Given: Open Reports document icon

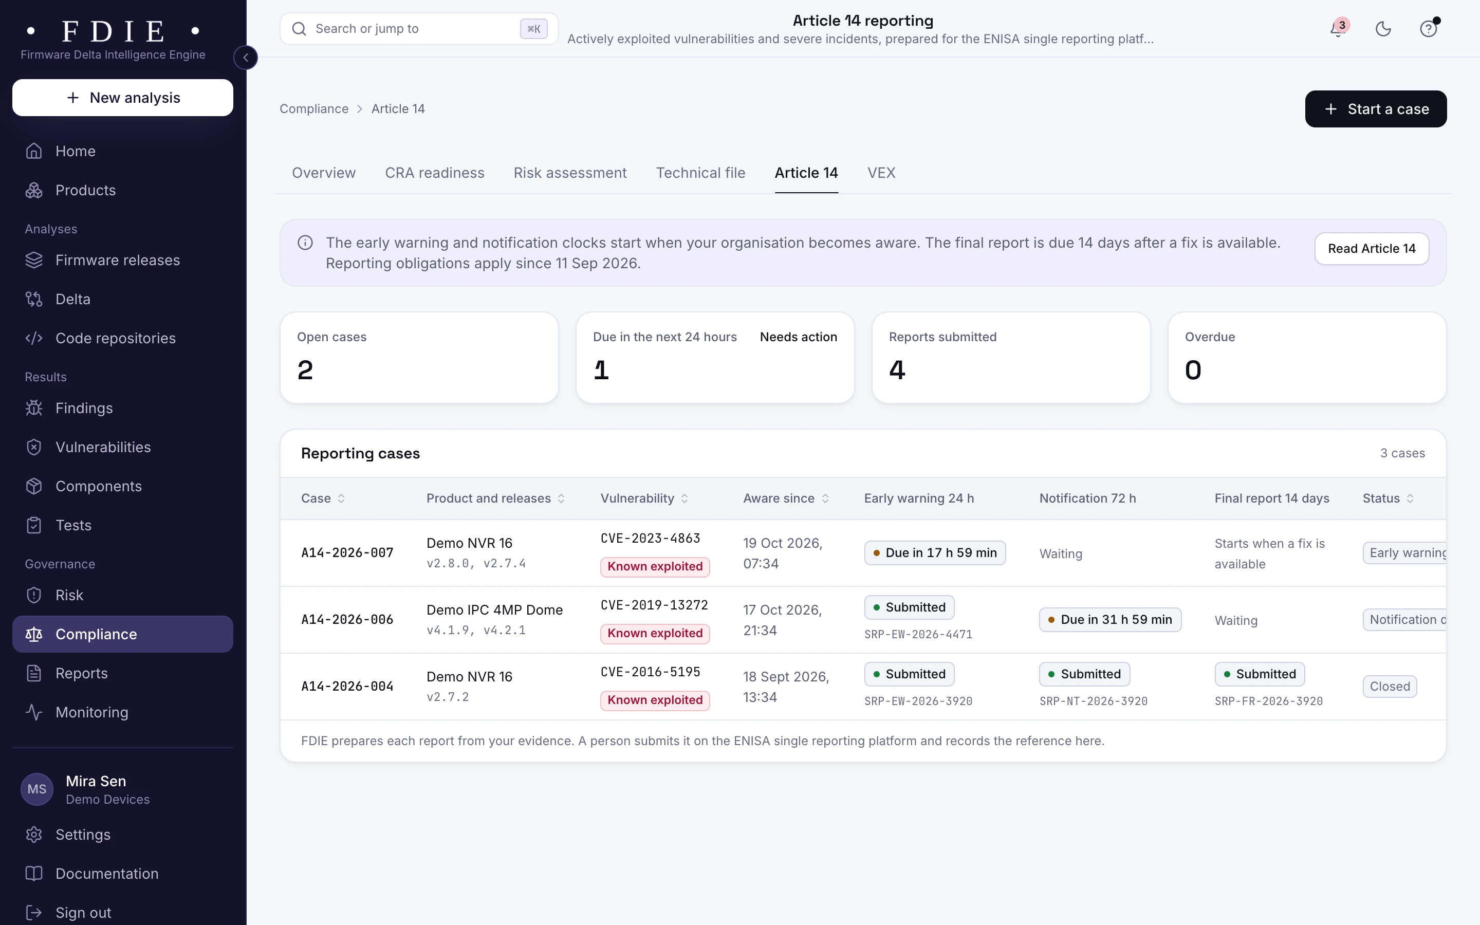Looking at the screenshot, I should pos(34,674).
